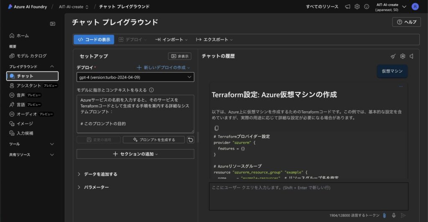Click the チャットの履歴 heading
Screen dimensions: 428x222
218,56
